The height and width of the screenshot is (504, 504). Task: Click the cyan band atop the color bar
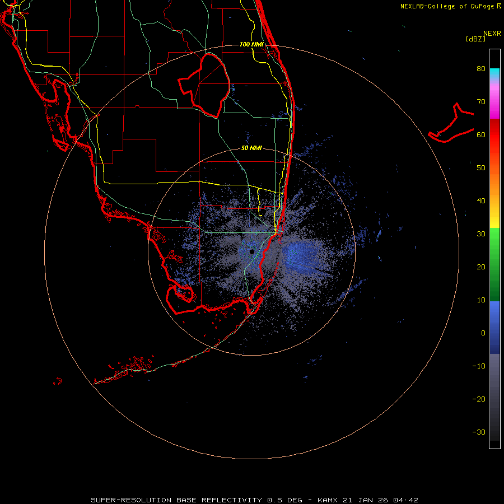(x=494, y=73)
